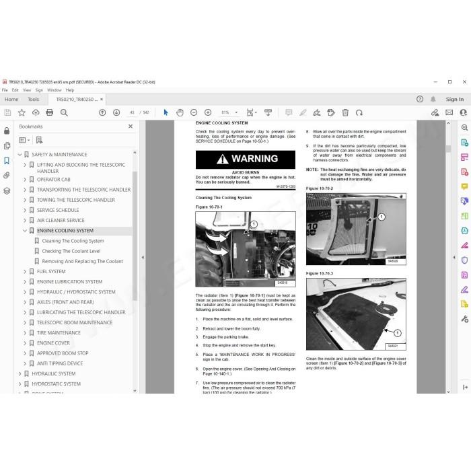Click the sign document pen icon
The image size is (471, 471).
pos(317,112)
